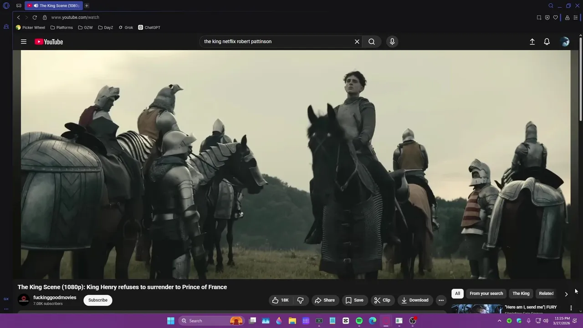Viewport: 583px width, 328px height.
Task: Open the "Here am I, send me" FURY video
Action: pos(531,307)
